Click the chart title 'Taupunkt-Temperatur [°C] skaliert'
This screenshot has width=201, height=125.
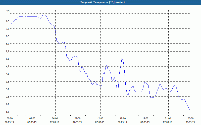tap(103, 2)
